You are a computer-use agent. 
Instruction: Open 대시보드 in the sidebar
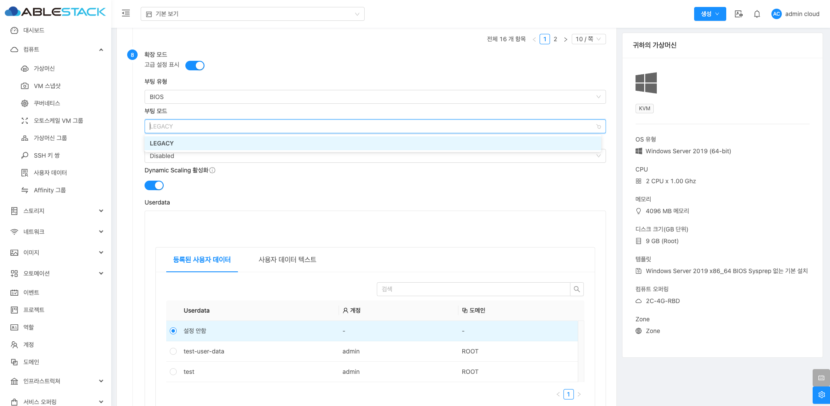(x=33, y=30)
